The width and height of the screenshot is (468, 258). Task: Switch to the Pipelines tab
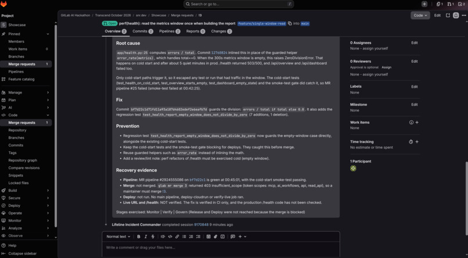170,31
